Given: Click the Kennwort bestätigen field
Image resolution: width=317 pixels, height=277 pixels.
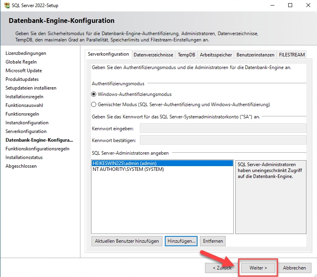Looking at the screenshot, I should (223, 140).
